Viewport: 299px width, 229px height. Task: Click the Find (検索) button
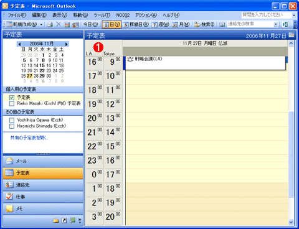coord(204,24)
